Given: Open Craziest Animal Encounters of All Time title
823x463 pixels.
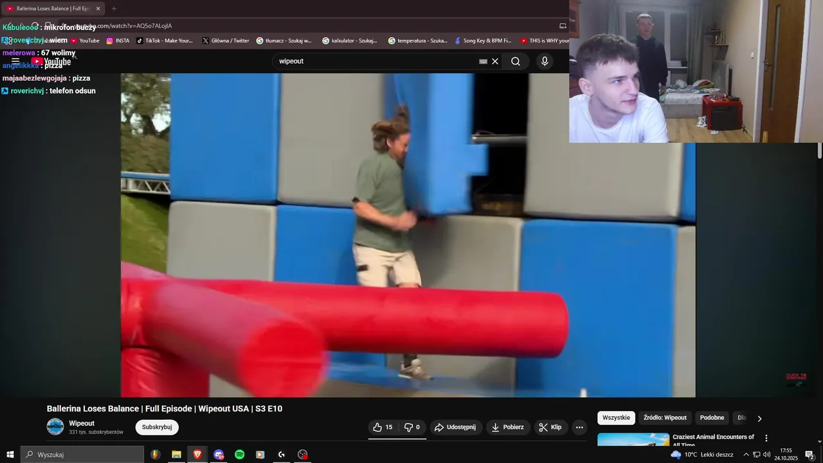Looking at the screenshot, I should click(x=713, y=440).
